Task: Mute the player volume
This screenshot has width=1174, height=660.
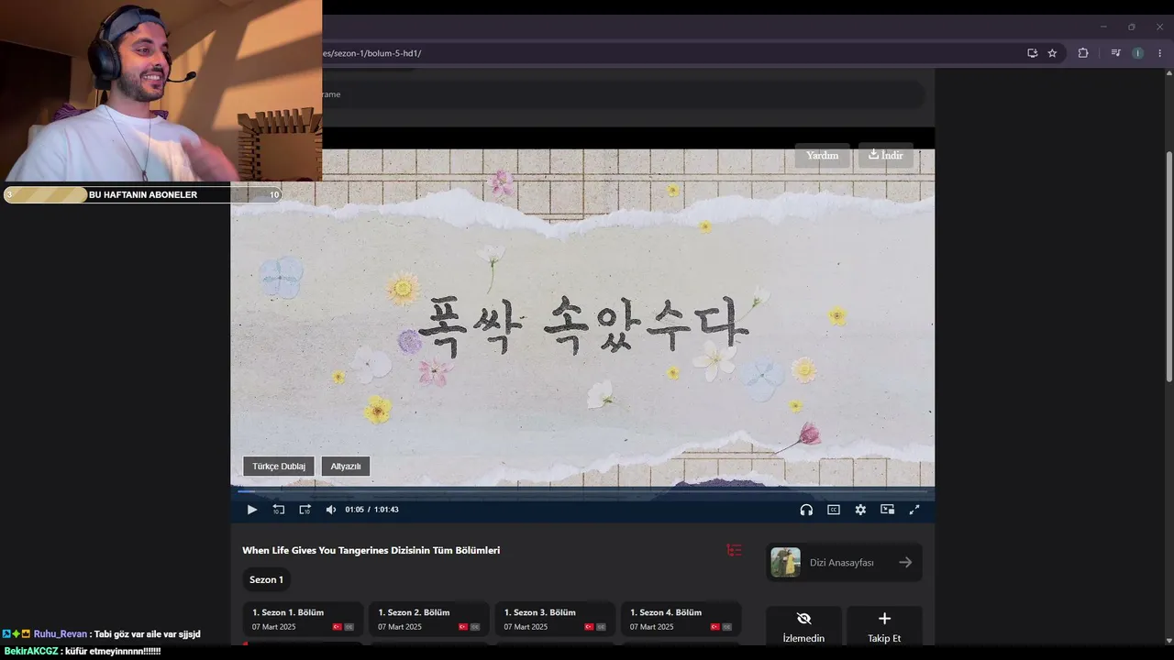Action: pos(331,510)
